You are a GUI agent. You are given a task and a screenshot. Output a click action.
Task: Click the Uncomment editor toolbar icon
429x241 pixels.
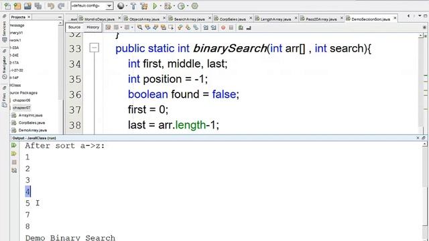249,27
